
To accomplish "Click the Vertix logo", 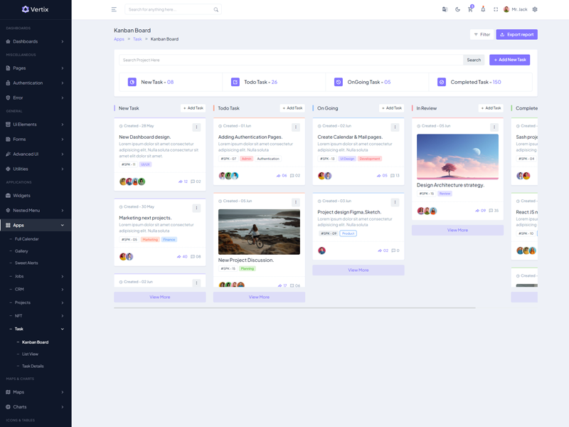I will coord(36,9).
